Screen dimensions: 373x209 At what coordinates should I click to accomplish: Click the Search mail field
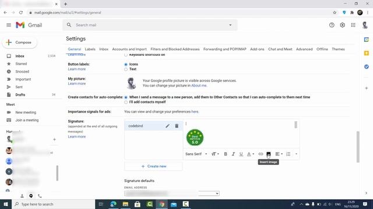(150, 25)
